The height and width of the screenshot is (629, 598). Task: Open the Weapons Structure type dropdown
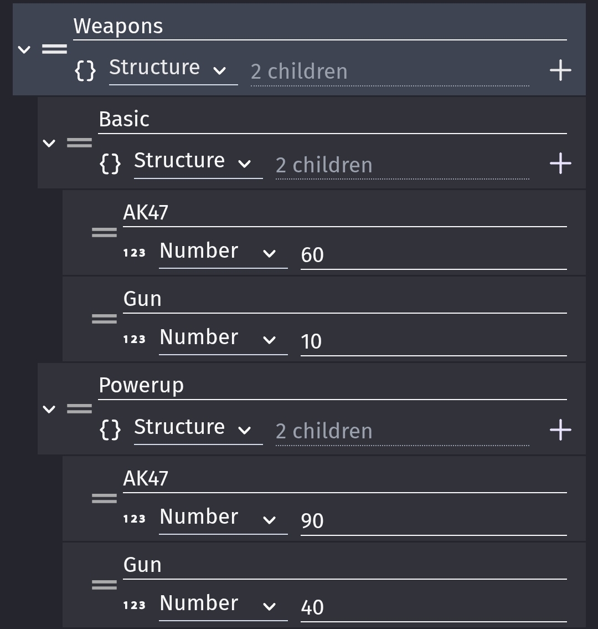coord(173,70)
